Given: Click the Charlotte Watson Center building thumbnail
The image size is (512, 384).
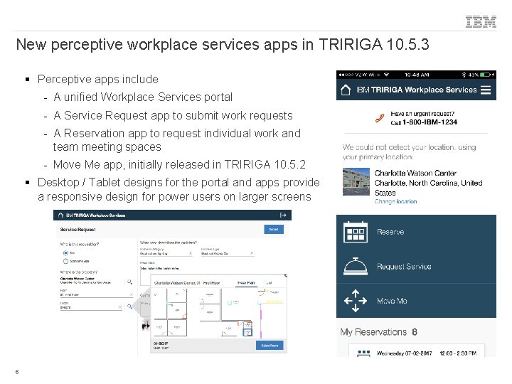Looking at the screenshot, I should tap(356, 181).
